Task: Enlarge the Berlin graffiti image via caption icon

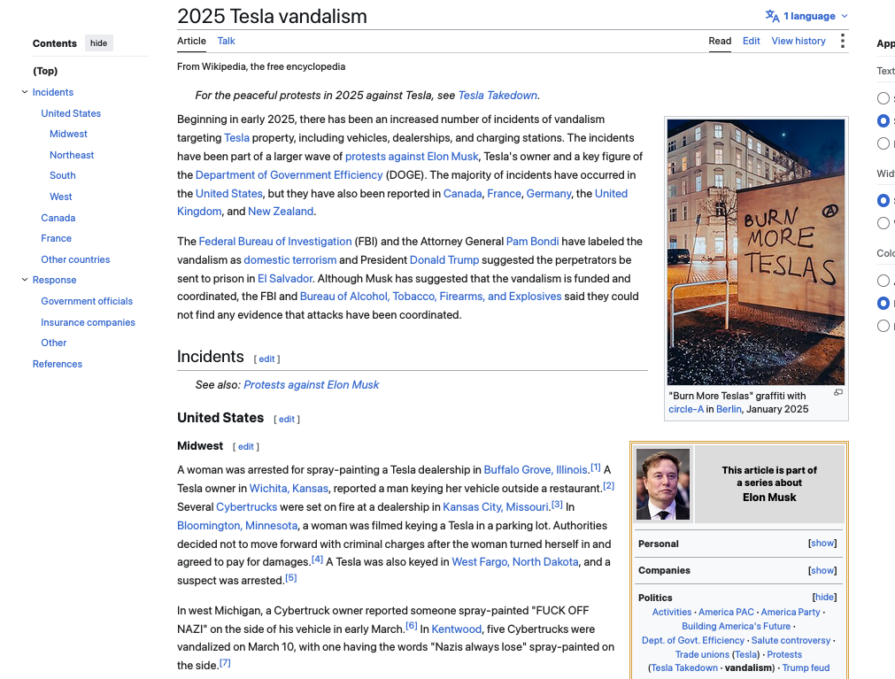Action: pyautogui.click(x=838, y=392)
